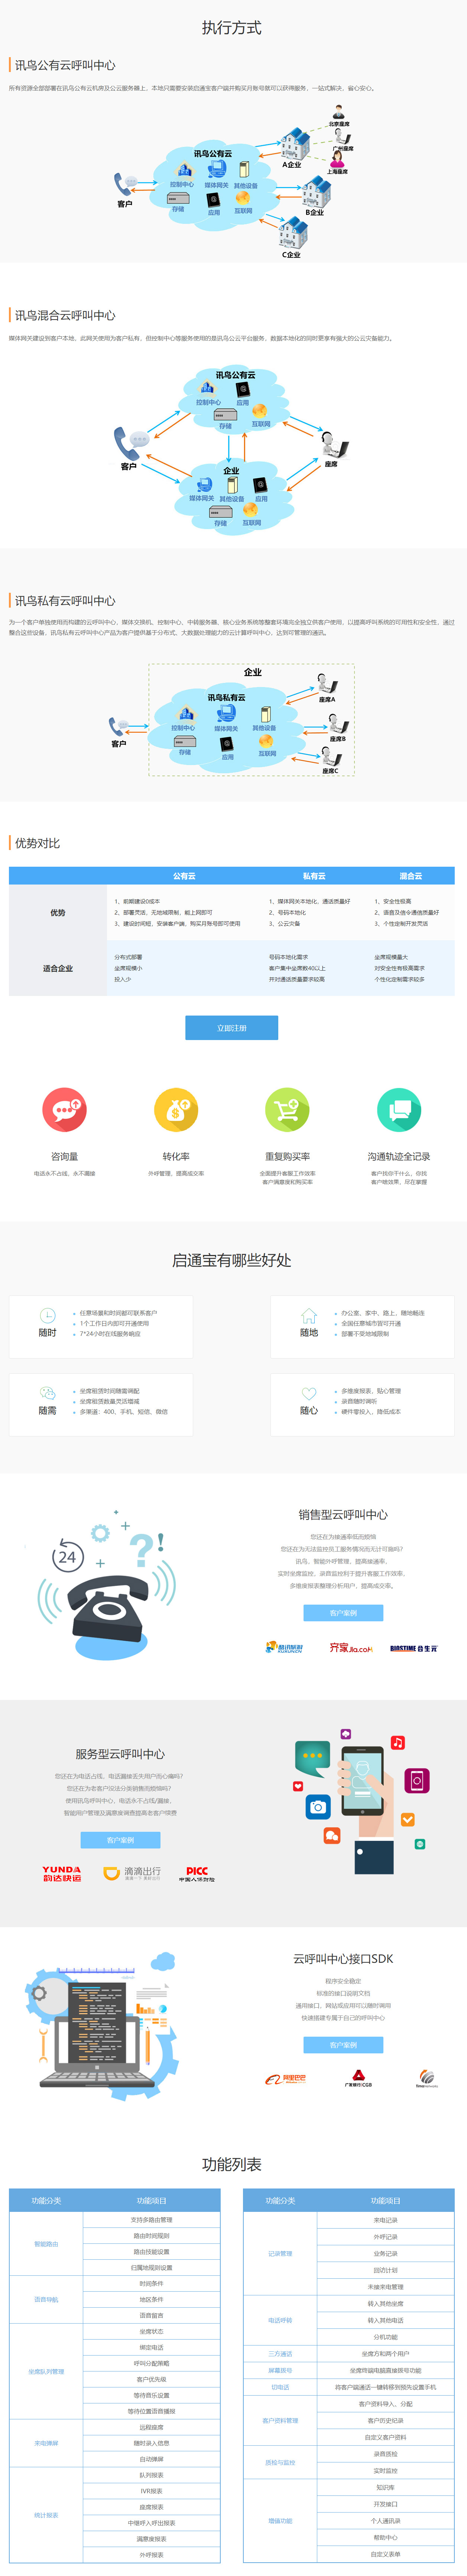Click the B企业 building icon
This screenshot has width=467, height=2576.
[x=316, y=192]
